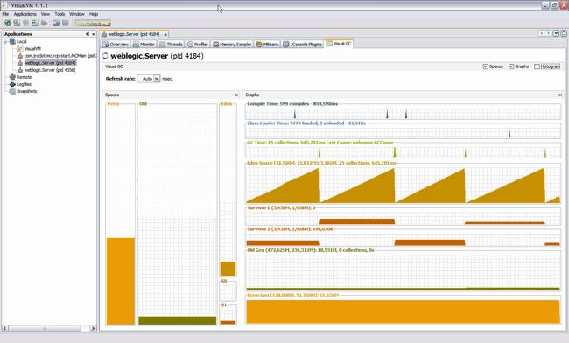
Task: Click the first green toolbar icon
Action: (x=7, y=24)
